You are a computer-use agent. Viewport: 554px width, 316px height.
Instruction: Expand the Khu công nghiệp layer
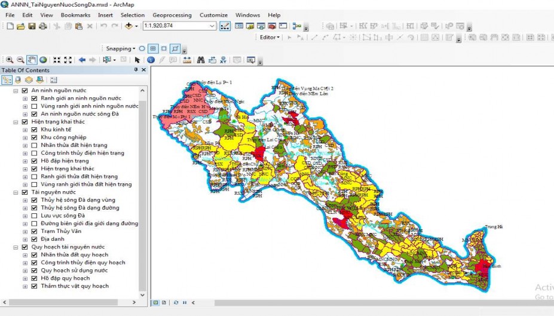point(25,137)
